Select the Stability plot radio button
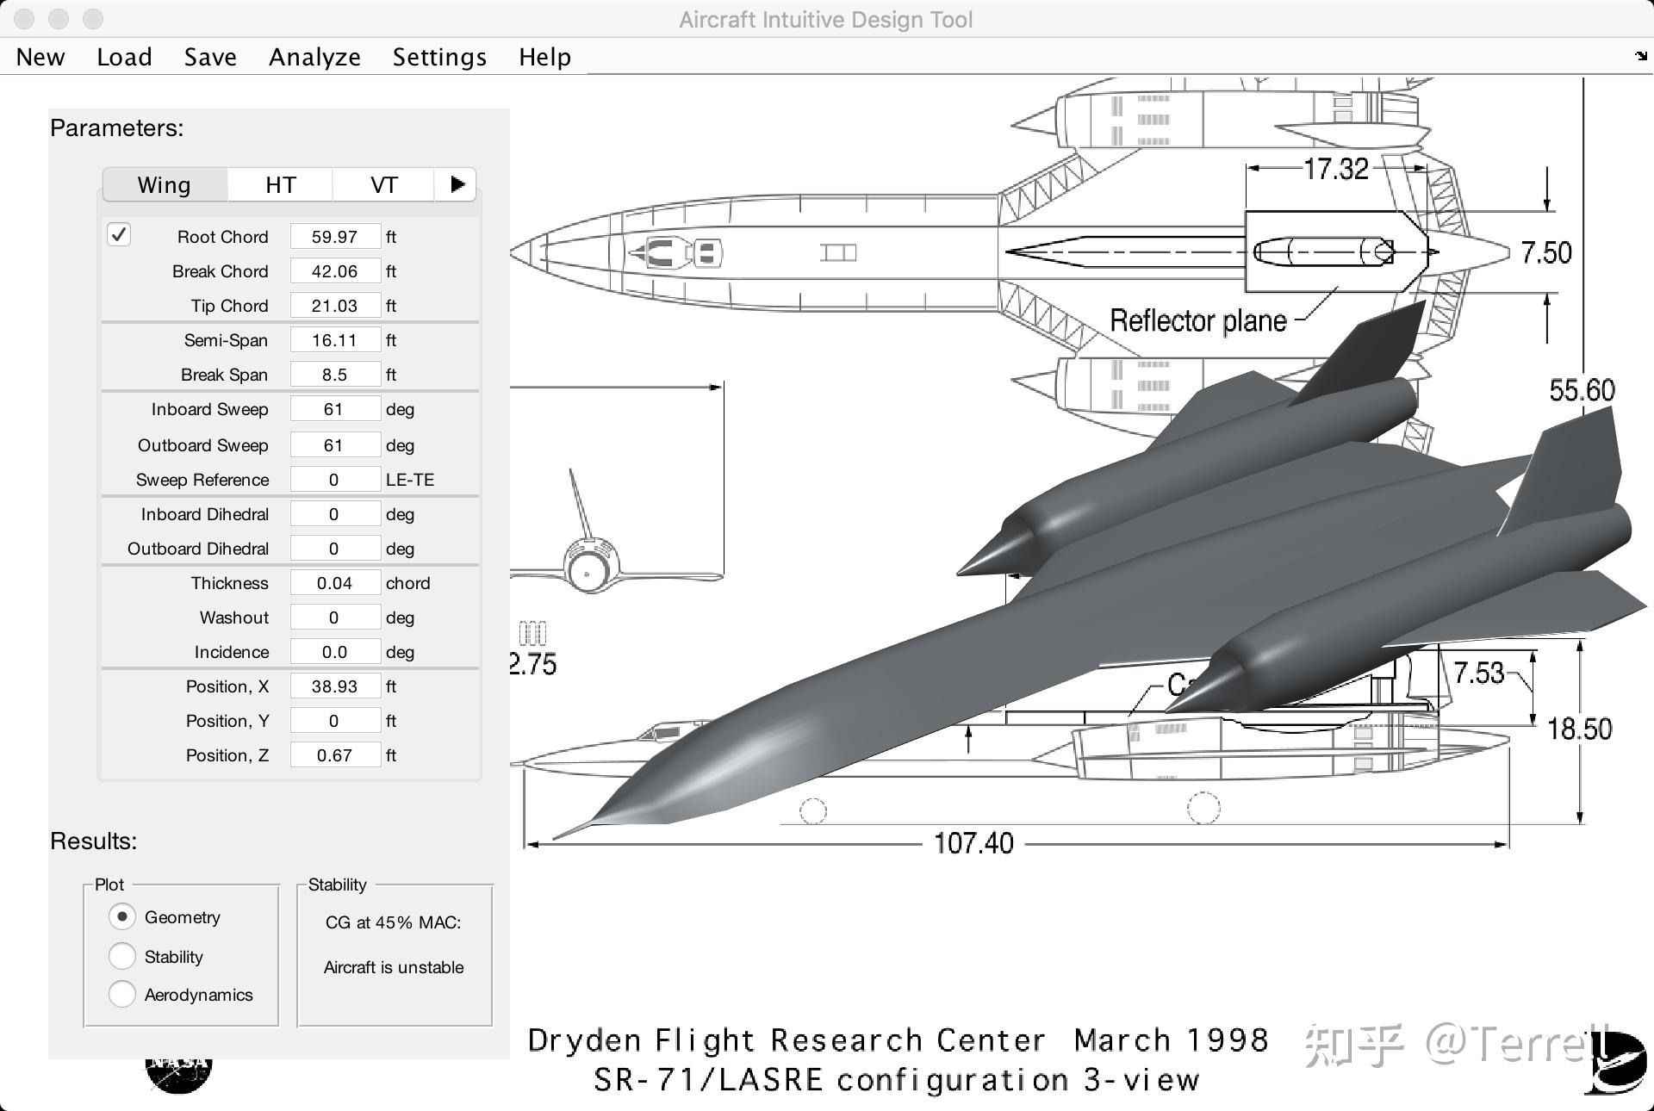Viewport: 1654px width, 1111px height. pos(122,956)
